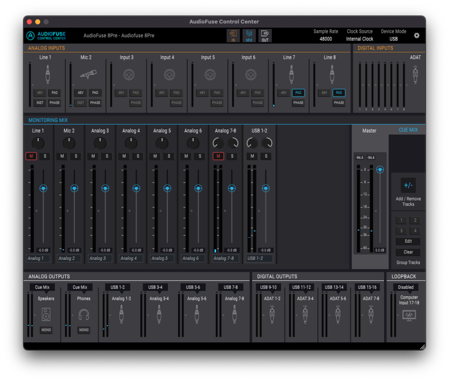Unmute the Line 1 monitoring channel
449x381 pixels.
(31, 156)
